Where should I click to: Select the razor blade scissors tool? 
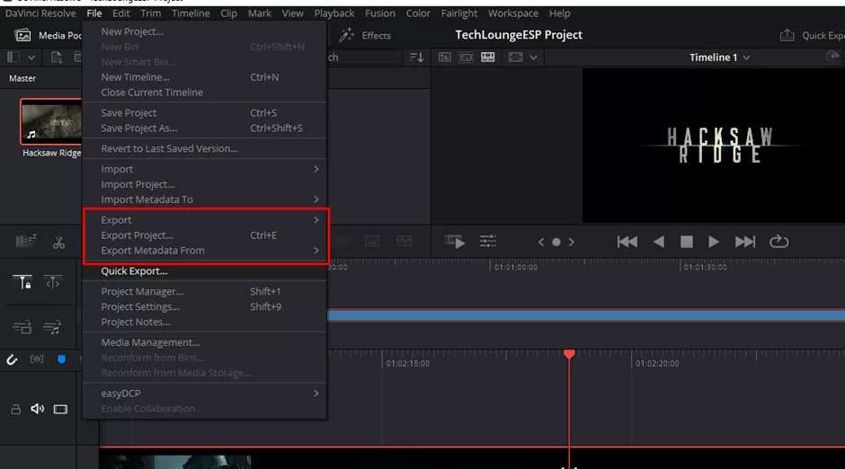pyautogui.click(x=58, y=243)
